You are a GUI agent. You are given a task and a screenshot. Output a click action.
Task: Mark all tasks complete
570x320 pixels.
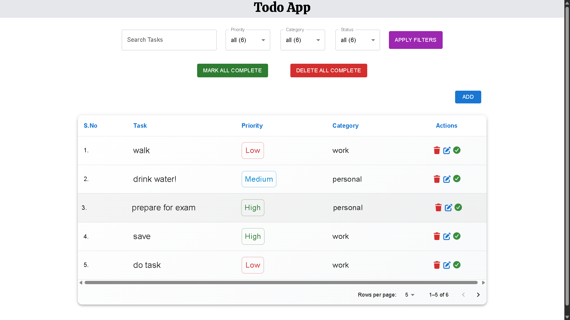[232, 70]
